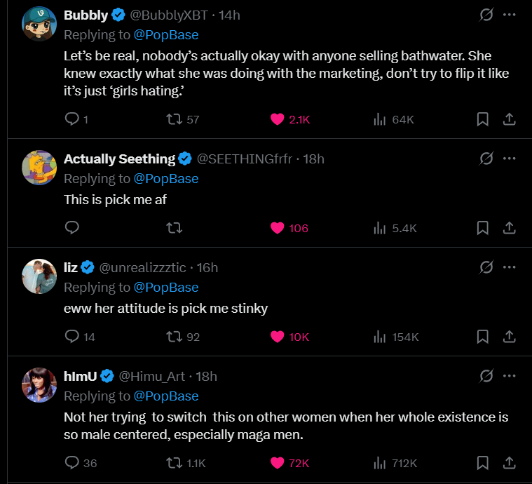Bookmark Bubbly's tweet
The width and height of the screenshot is (532, 484).
482,119
